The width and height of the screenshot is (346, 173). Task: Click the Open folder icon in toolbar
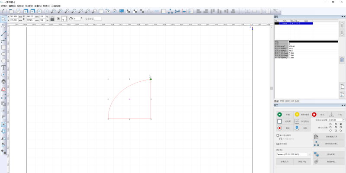coord(11,11)
